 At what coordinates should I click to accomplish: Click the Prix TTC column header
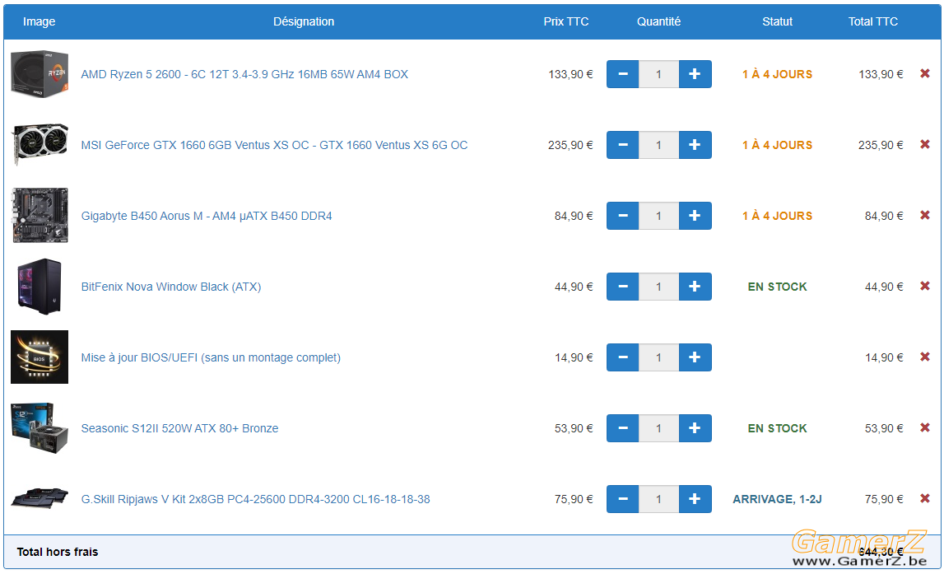coord(566,21)
